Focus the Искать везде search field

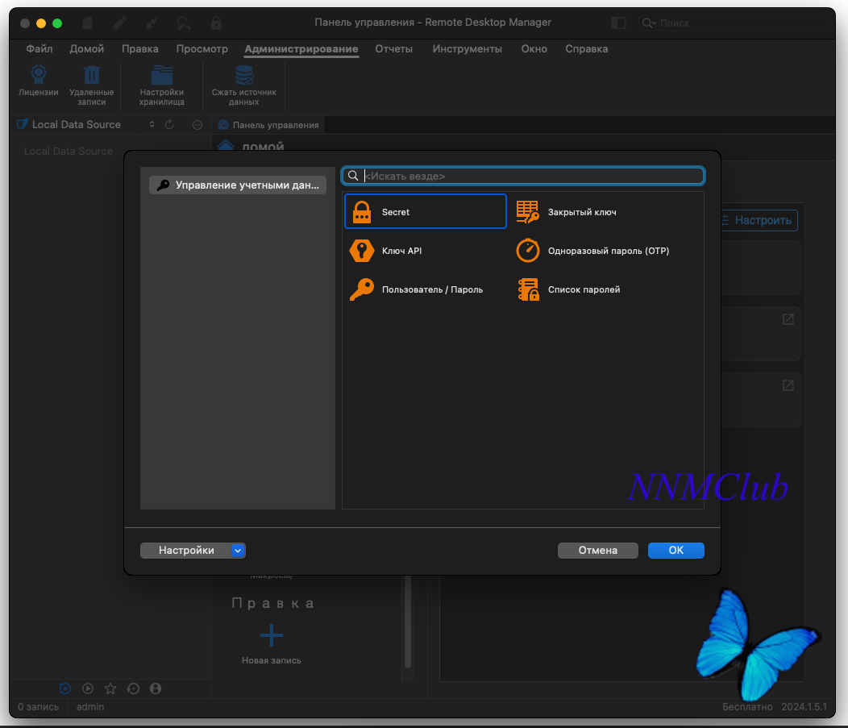tap(523, 176)
